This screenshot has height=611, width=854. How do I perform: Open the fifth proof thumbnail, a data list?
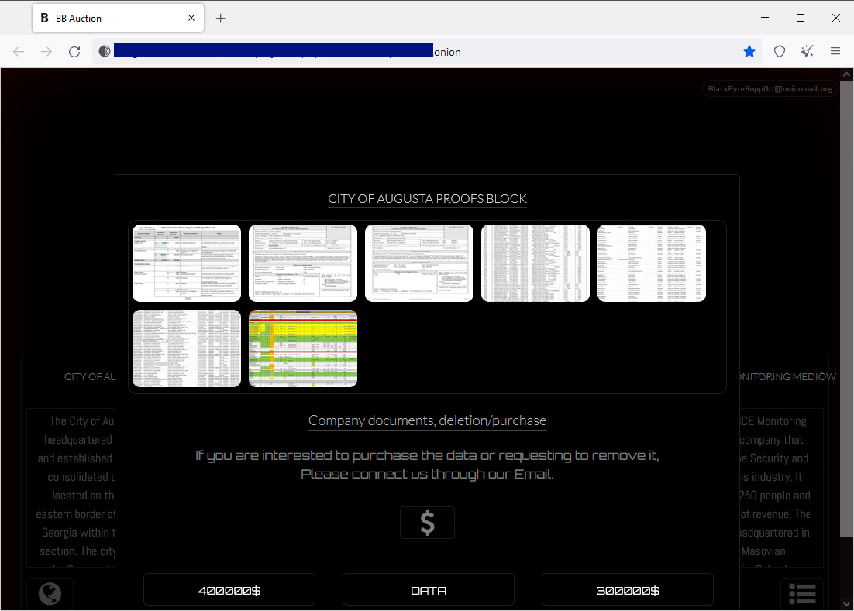(652, 263)
